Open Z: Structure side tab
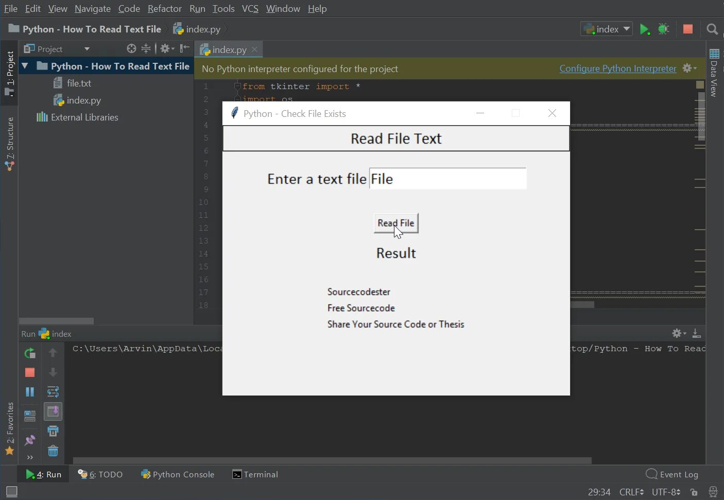The width and height of the screenshot is (724, 500). (x=9, y=144)
